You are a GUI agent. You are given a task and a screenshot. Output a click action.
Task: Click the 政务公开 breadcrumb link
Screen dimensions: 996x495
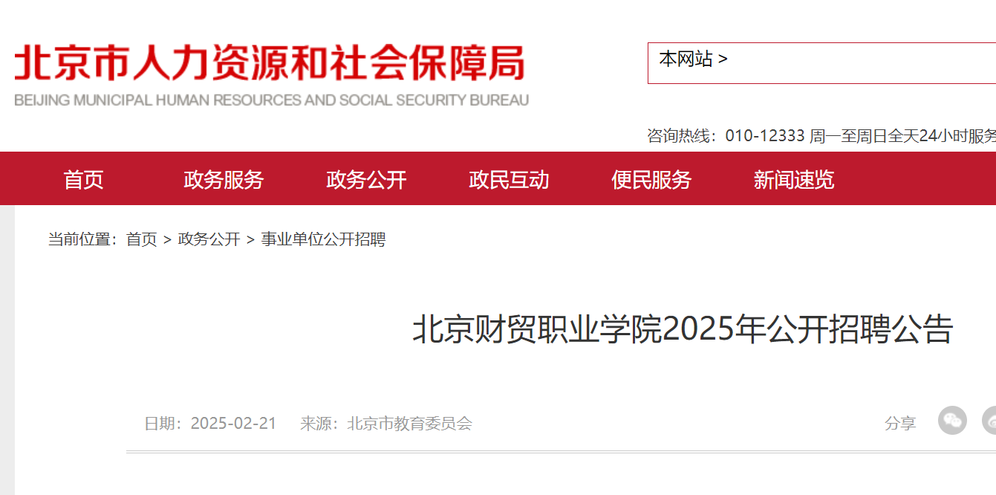209,239
